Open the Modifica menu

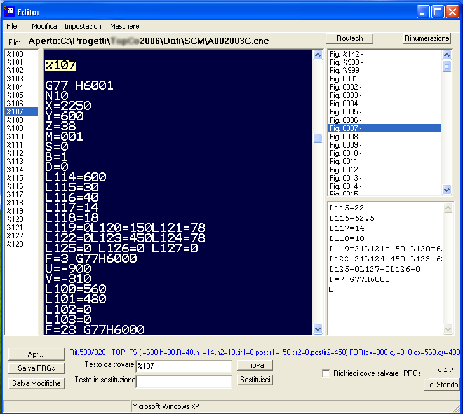tap(44, 26)
